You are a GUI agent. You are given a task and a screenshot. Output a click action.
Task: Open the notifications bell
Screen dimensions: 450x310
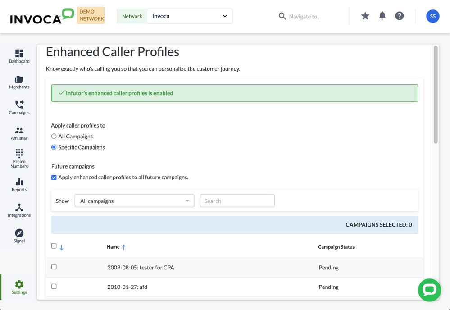pyautogui.click(x=382, y=16)
